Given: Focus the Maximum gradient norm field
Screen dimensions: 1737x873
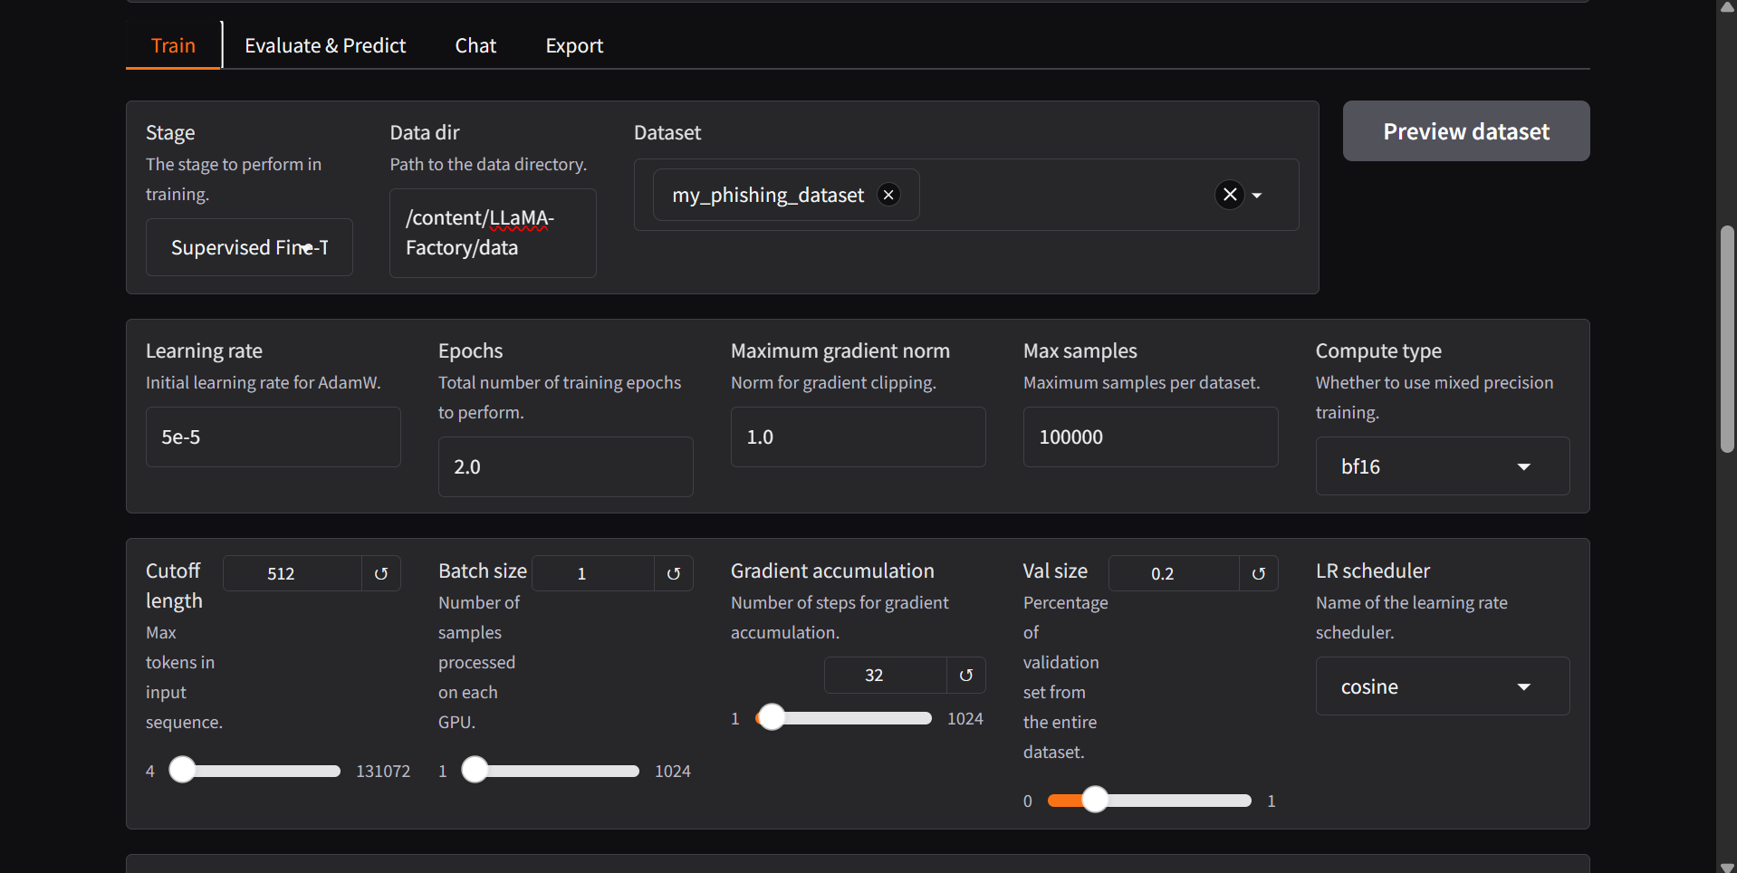Looking at the screenshot, I should (859, 436).
